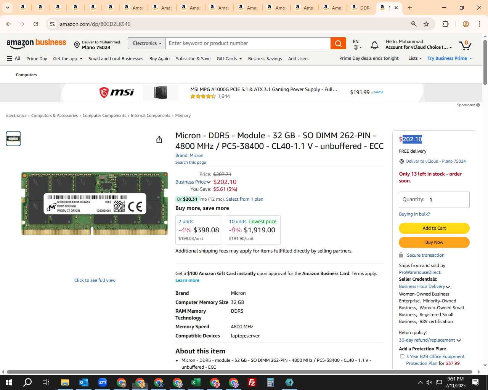Open Small and Local Businesses menu item
The width and height of the screenshot is (488, 390).
coord(116,59)
